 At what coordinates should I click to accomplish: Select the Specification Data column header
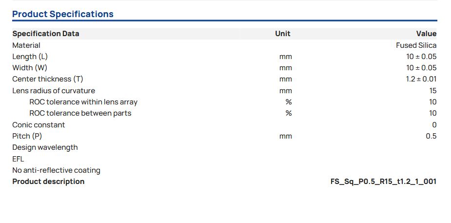pos(45,34)
